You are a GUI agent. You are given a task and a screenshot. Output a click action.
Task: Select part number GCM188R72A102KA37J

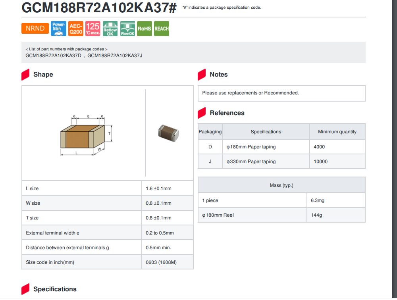[x=115, y=56]
